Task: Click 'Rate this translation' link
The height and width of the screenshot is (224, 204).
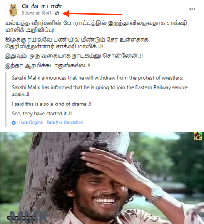Action: (65, 122)
